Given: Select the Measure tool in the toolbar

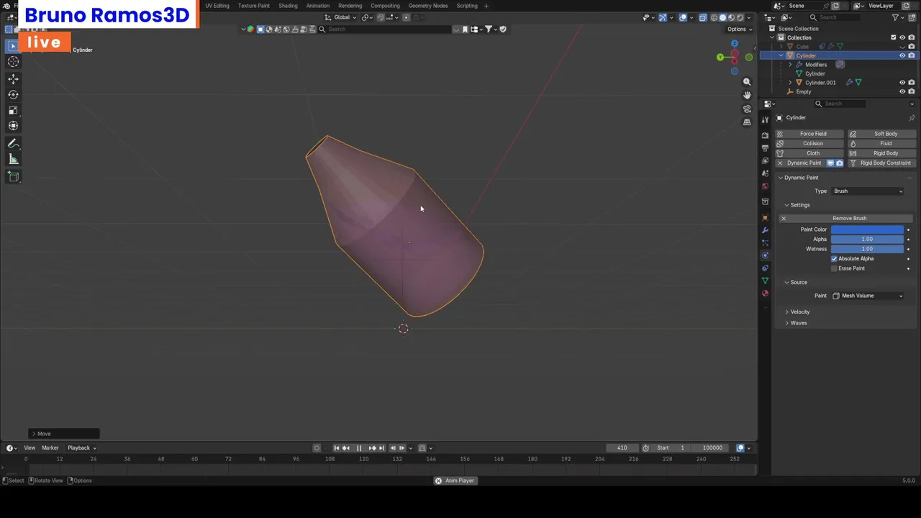Looking at the screenshot, I should [x=13, y=160].
